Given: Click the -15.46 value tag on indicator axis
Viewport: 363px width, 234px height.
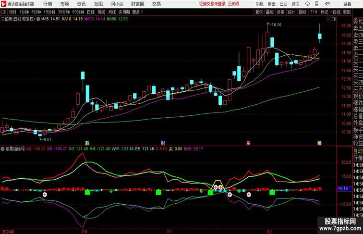Looking at the screenshot, I should [343, 188].
